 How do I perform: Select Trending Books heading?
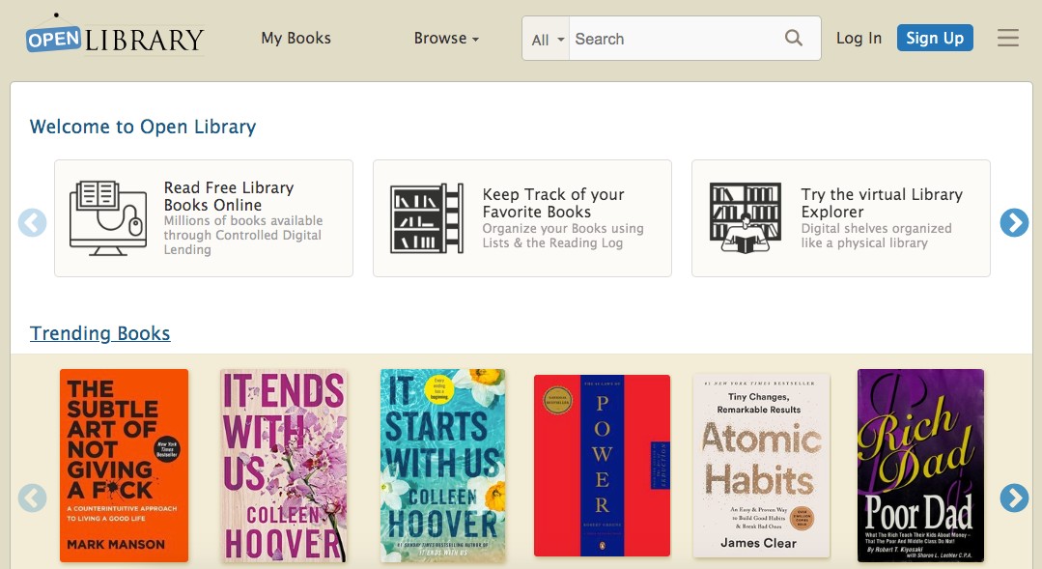(x=99, y=333)
